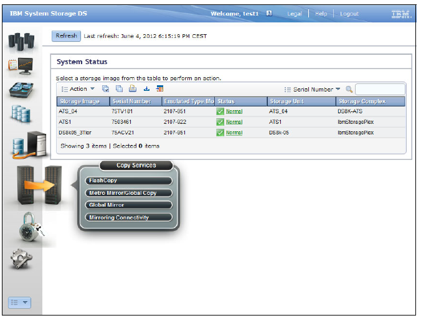Click the print table toolbar icon

(133, 88)
